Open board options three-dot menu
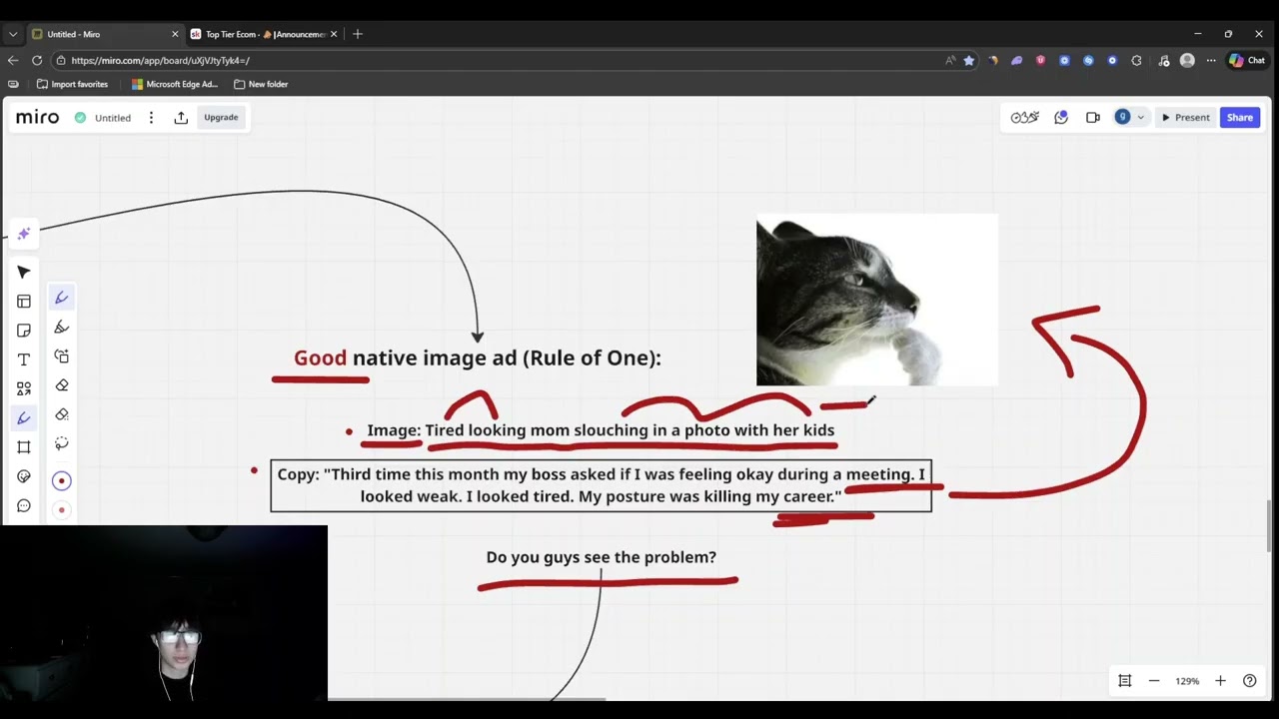Viewport: 1279px width, 719px height. 151,117
